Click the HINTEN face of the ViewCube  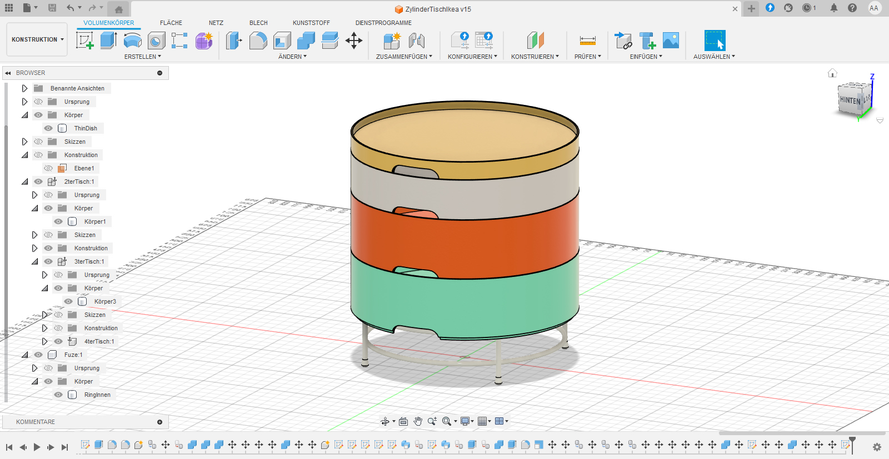tap(850, 100)
